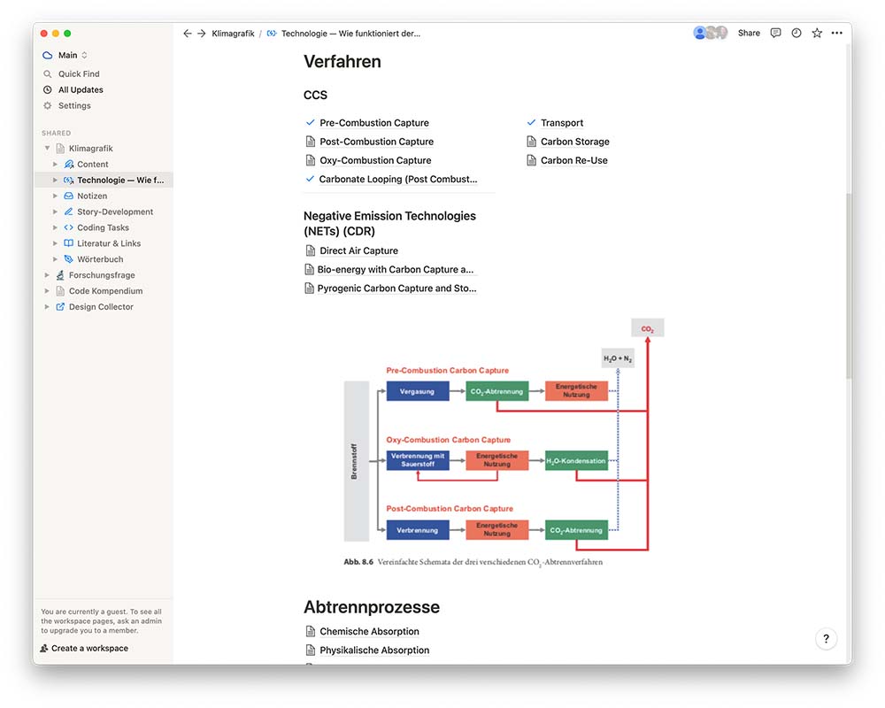Click Create a workspace

click(x=88, y=649)
